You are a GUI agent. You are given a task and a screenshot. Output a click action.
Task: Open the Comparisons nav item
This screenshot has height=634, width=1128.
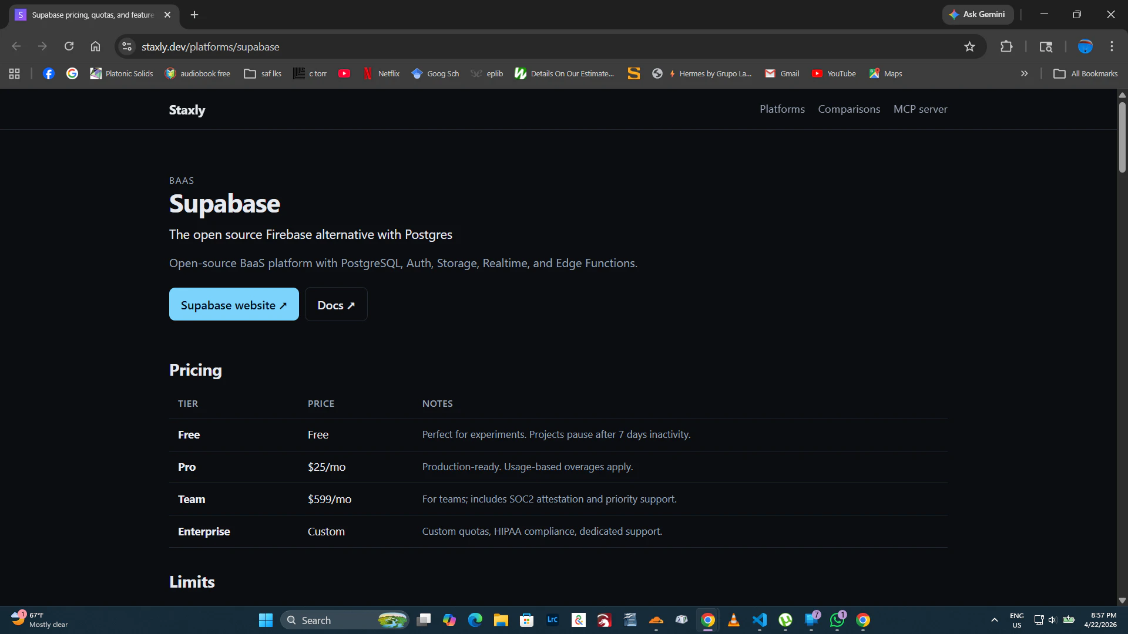click(x=849, y=109)
